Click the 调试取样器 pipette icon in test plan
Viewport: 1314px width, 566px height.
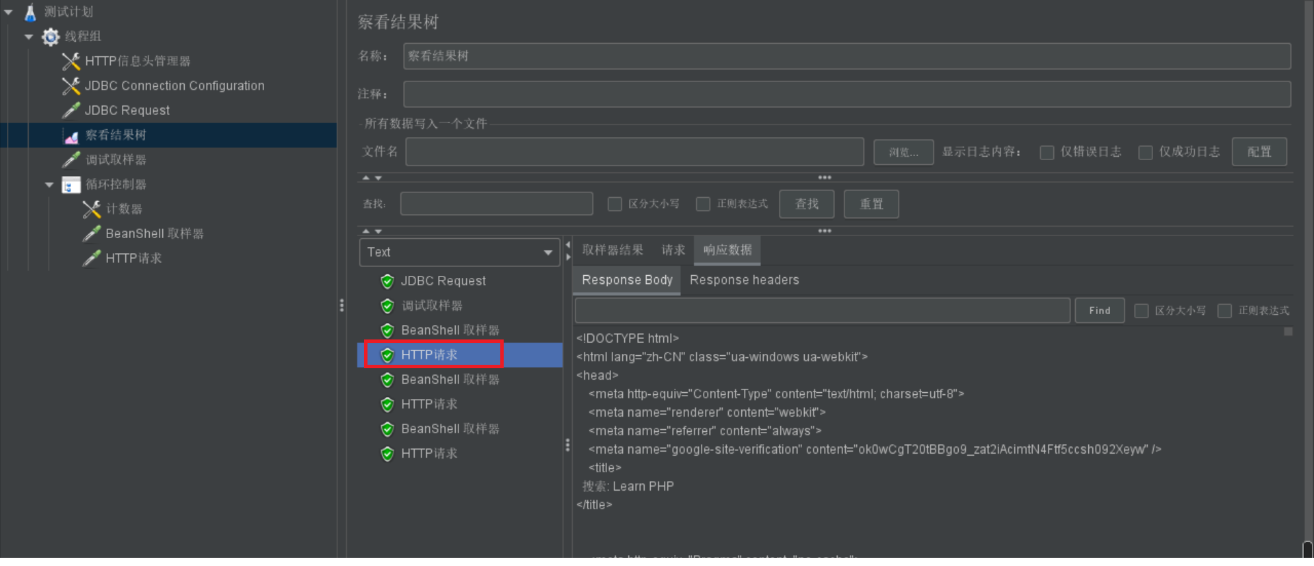(71, 159)
